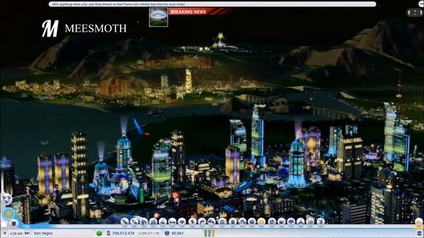Click the RCI demand bars

point(209,233)
